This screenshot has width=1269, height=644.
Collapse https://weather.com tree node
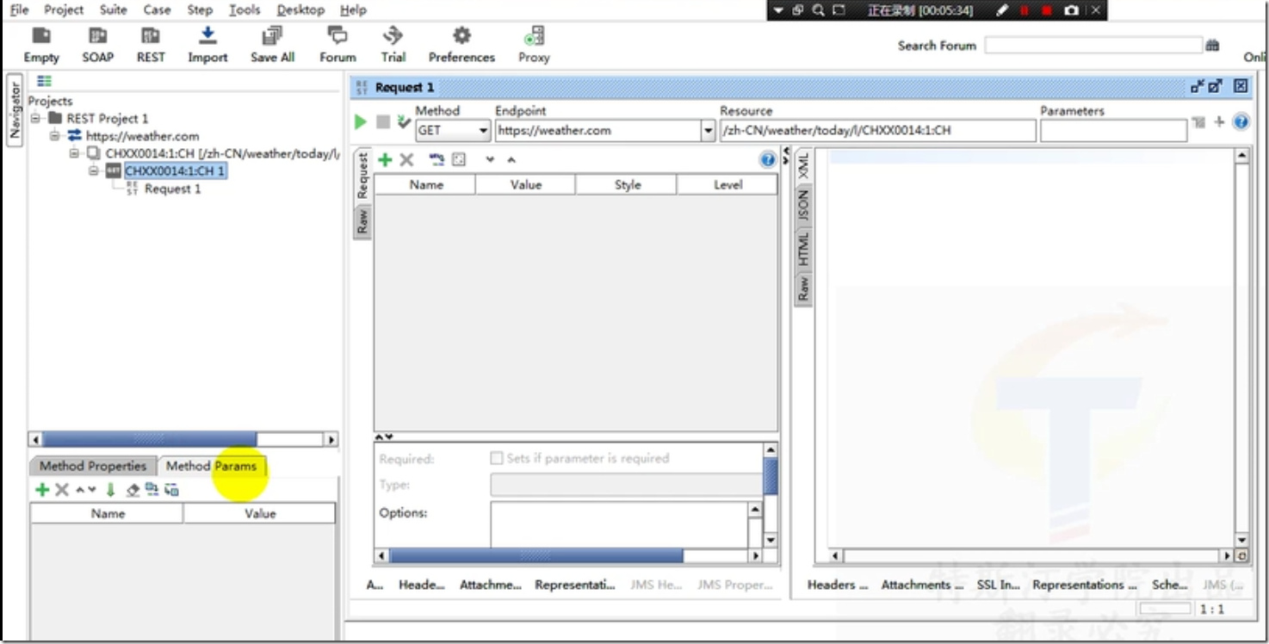tap(55, 136)
